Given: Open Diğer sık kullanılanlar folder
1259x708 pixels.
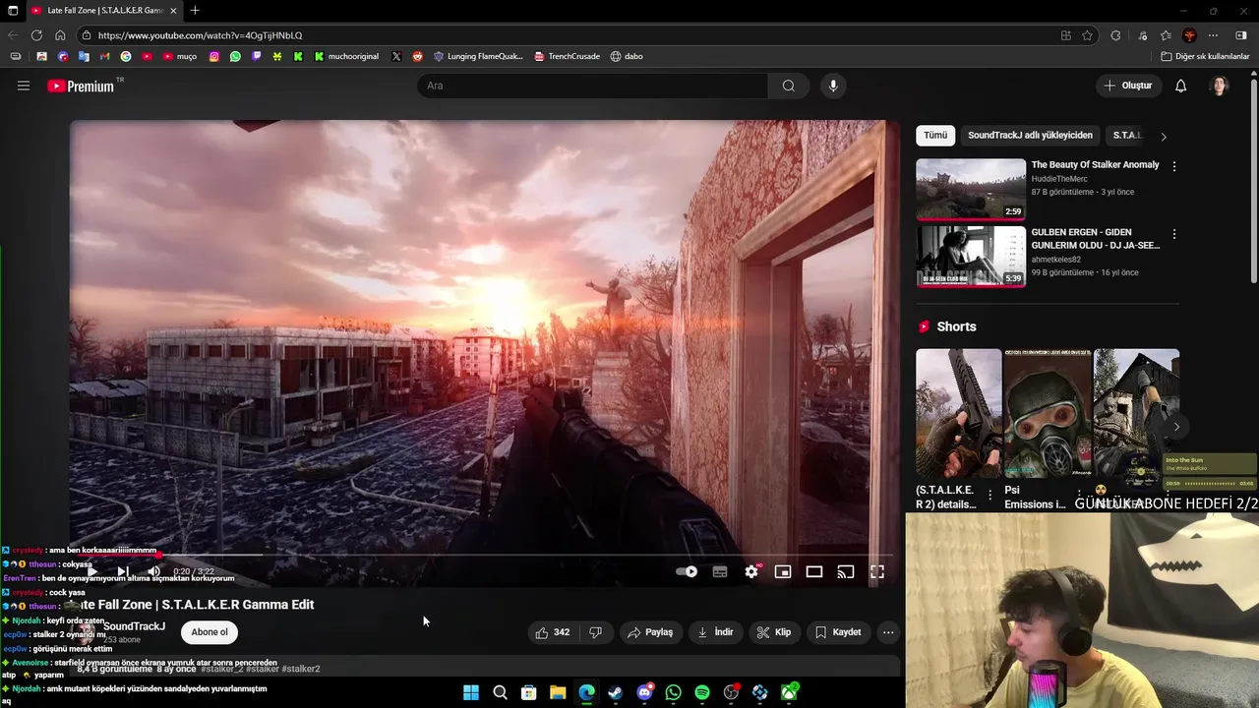Looking at the screenshot, I should [1205, 56].
